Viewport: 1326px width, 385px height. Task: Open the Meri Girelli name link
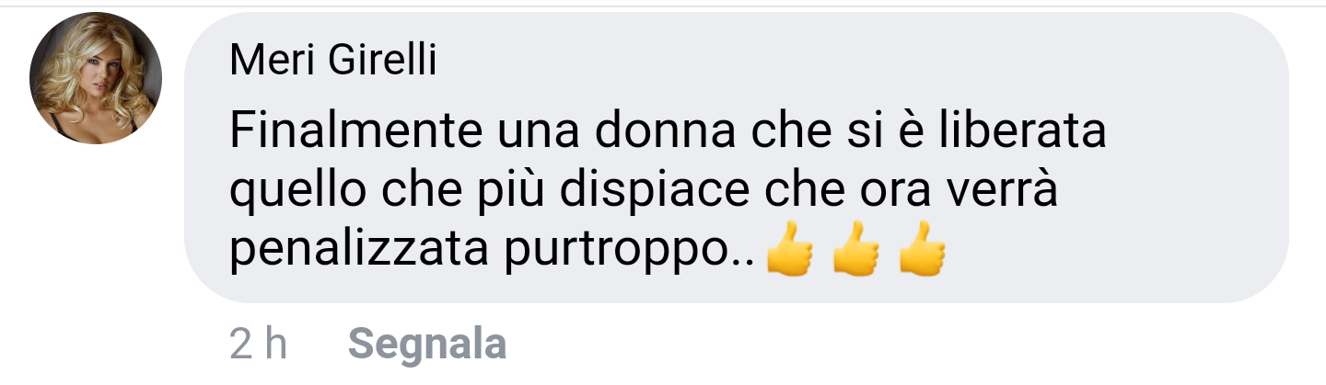coord(333,62)
